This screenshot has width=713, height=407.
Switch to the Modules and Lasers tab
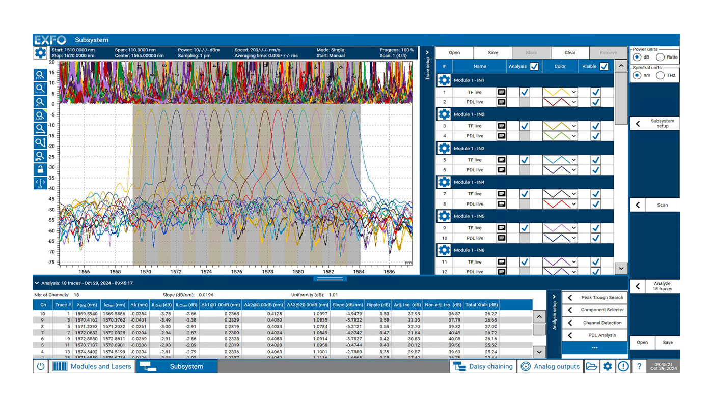tap(92, 366)
